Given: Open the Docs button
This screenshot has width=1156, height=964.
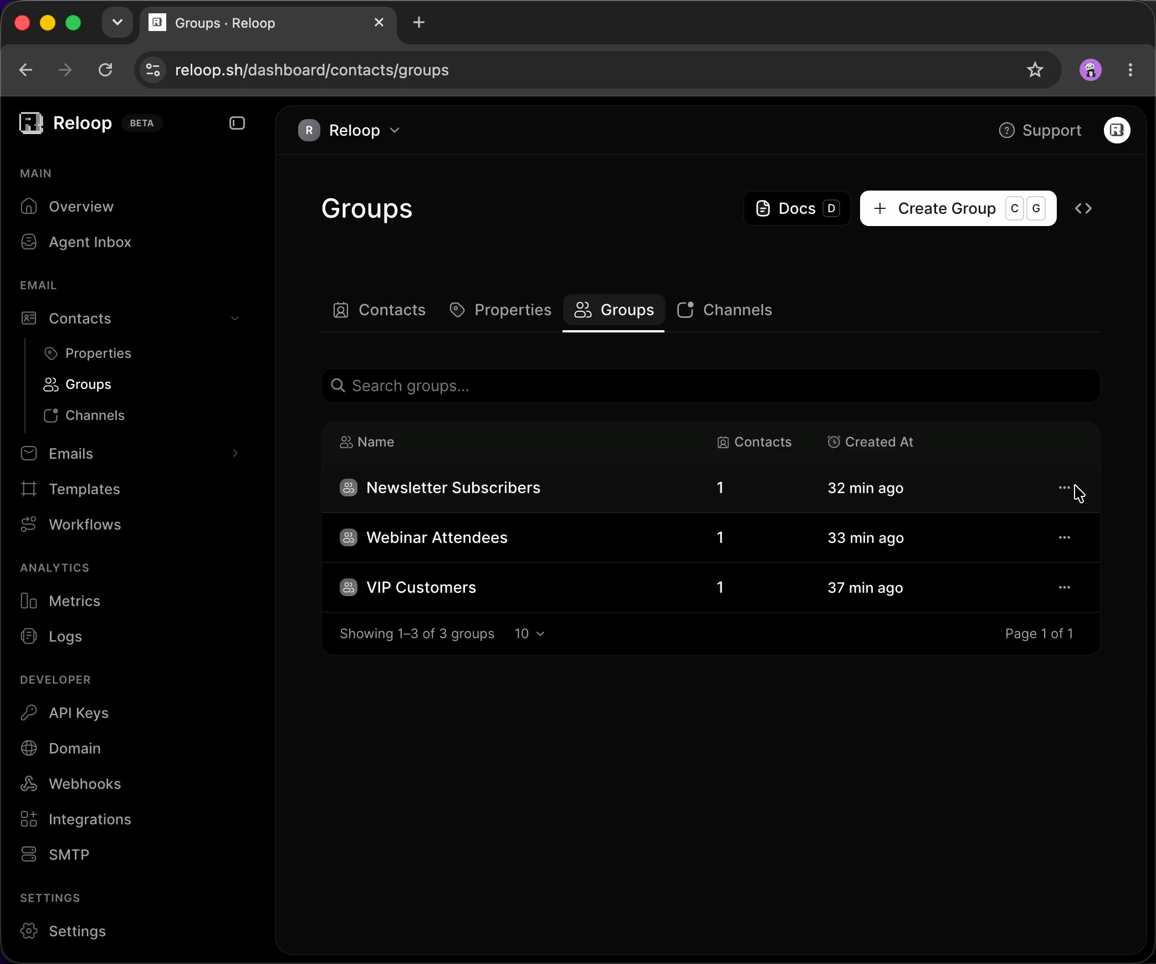Looking at the screenshot, I should click(x=797, y=208).
